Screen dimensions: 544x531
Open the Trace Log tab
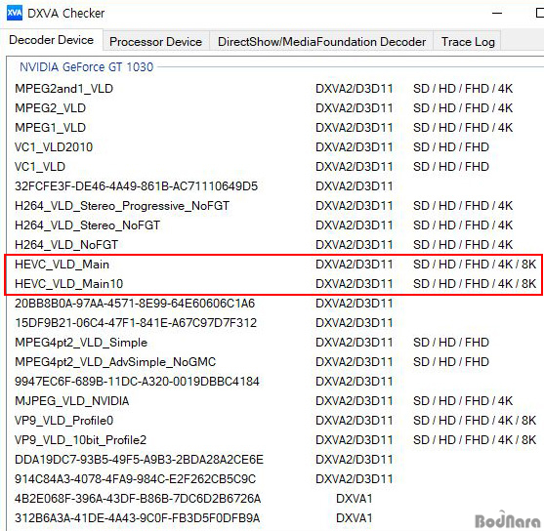pyautogui.click(x=468, y=42)
